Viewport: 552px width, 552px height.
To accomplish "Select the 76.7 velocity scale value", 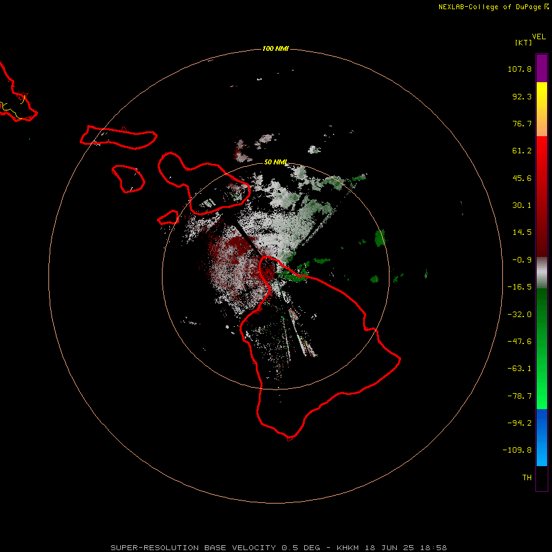I will tap(522, 123).
